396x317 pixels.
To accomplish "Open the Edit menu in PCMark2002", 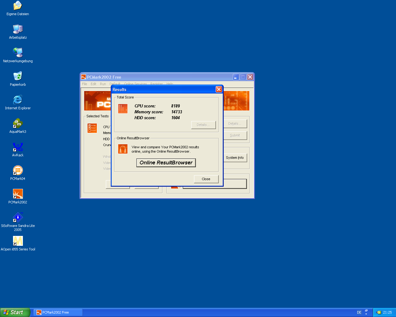I will (x=93, y=84).
